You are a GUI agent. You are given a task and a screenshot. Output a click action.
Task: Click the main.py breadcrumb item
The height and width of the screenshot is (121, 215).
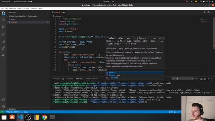(58, 16)
